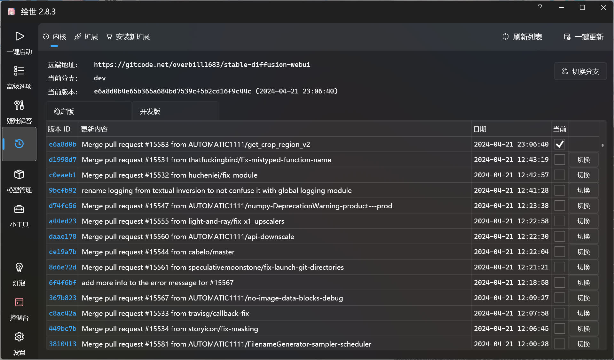This screenshot has width=614, height=360.
Task: Click version ID link 8d6e72d
Action: [63, 267]
